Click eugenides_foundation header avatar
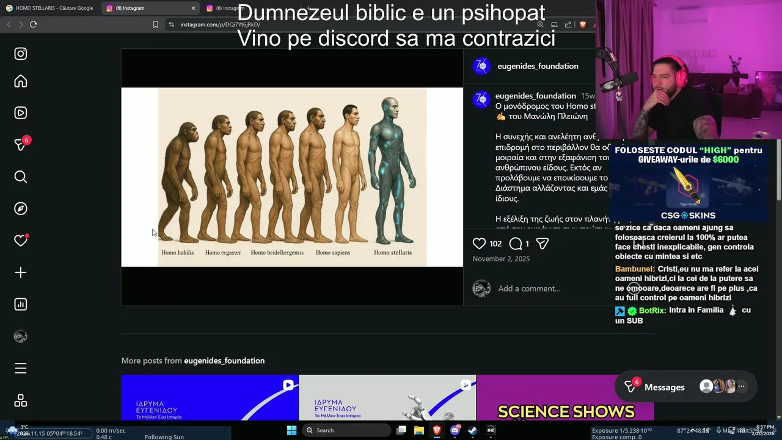This screenshot has height=440, width=782. pyautogui.click(x=482, y=66)
